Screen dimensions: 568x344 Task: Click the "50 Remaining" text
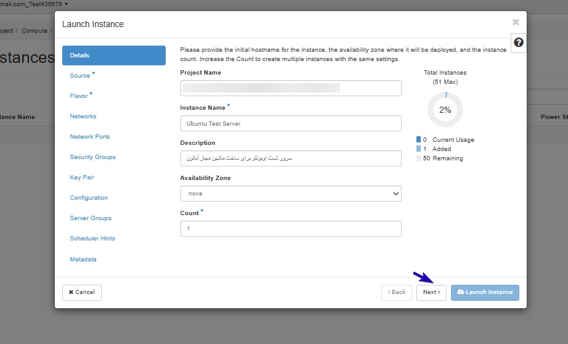pyautogui.click(x=443, y=158)
